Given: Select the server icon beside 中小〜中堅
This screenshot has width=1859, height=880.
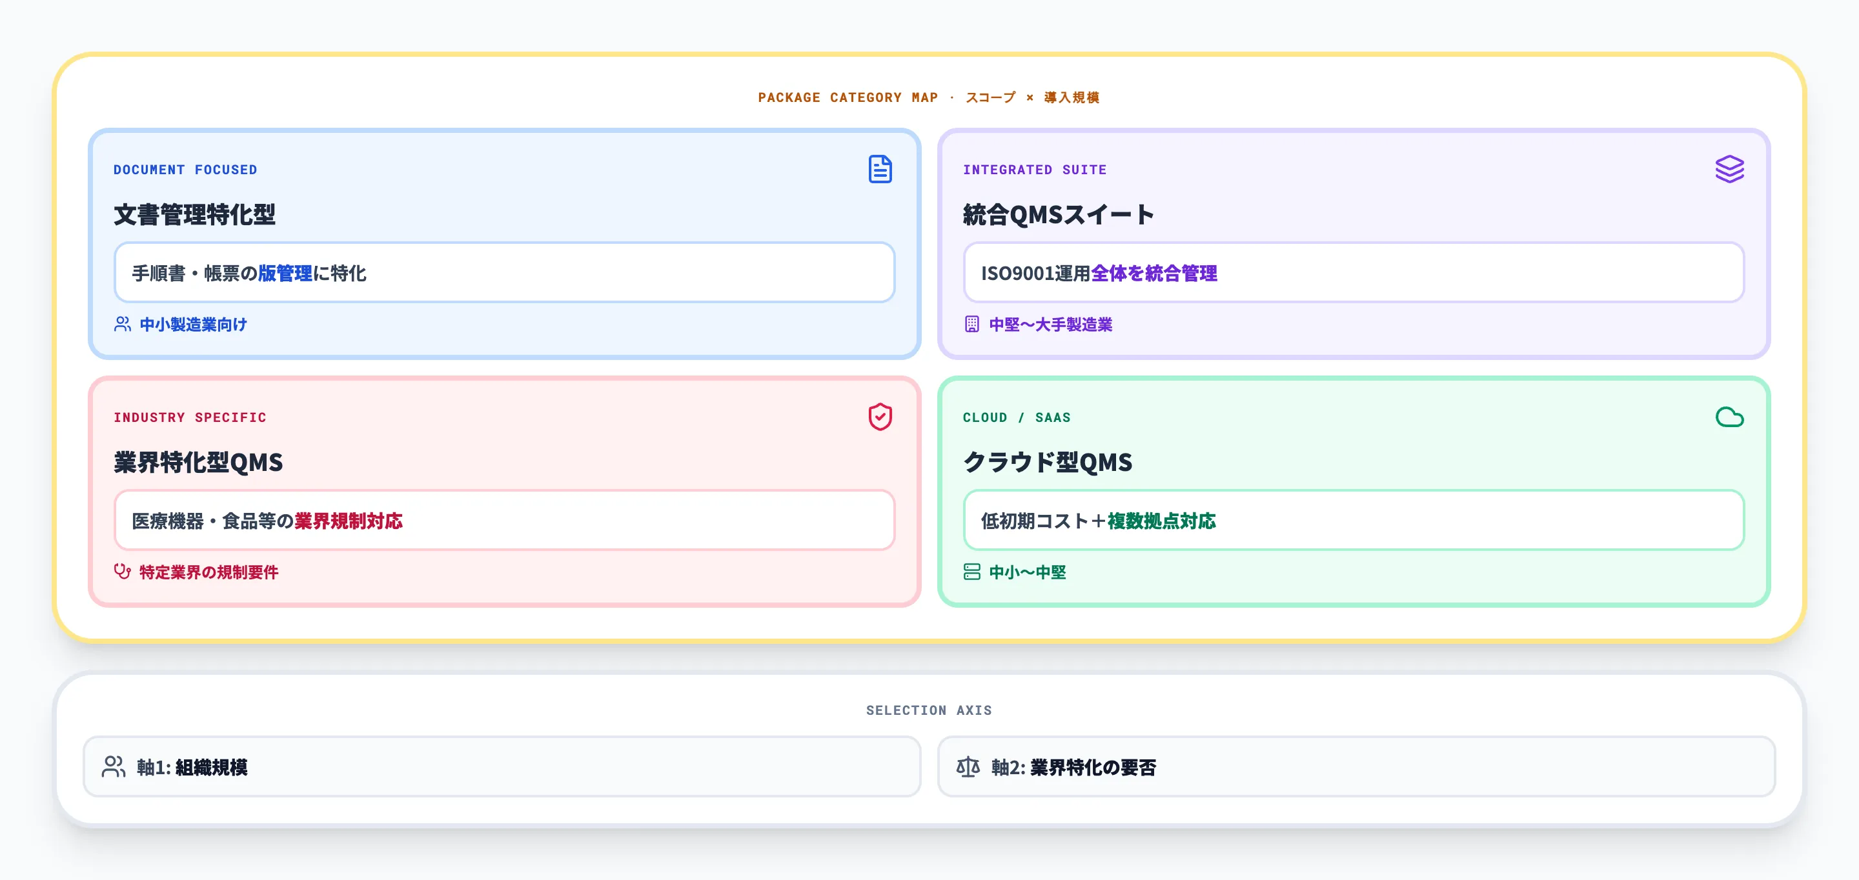Looking at the screenshot, I should coord(971,572).
